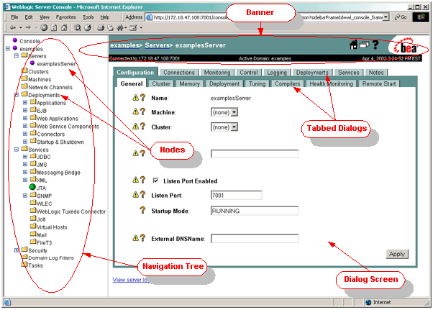The height and width of the screenshot is (310, 433).
Task: Expand the EJB tree node
Action: click(25, 110)
